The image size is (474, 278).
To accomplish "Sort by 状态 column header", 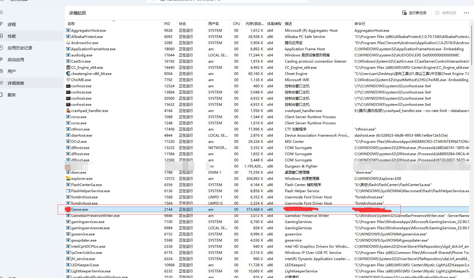I will [192, 24].
